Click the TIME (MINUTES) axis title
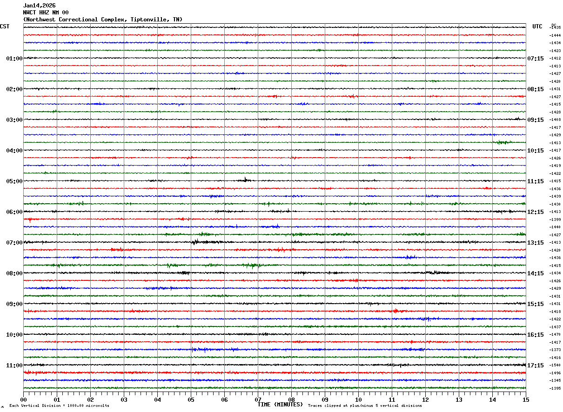This screenshot has width=563, height=412. pyautogui.click(x=280, y=405)
